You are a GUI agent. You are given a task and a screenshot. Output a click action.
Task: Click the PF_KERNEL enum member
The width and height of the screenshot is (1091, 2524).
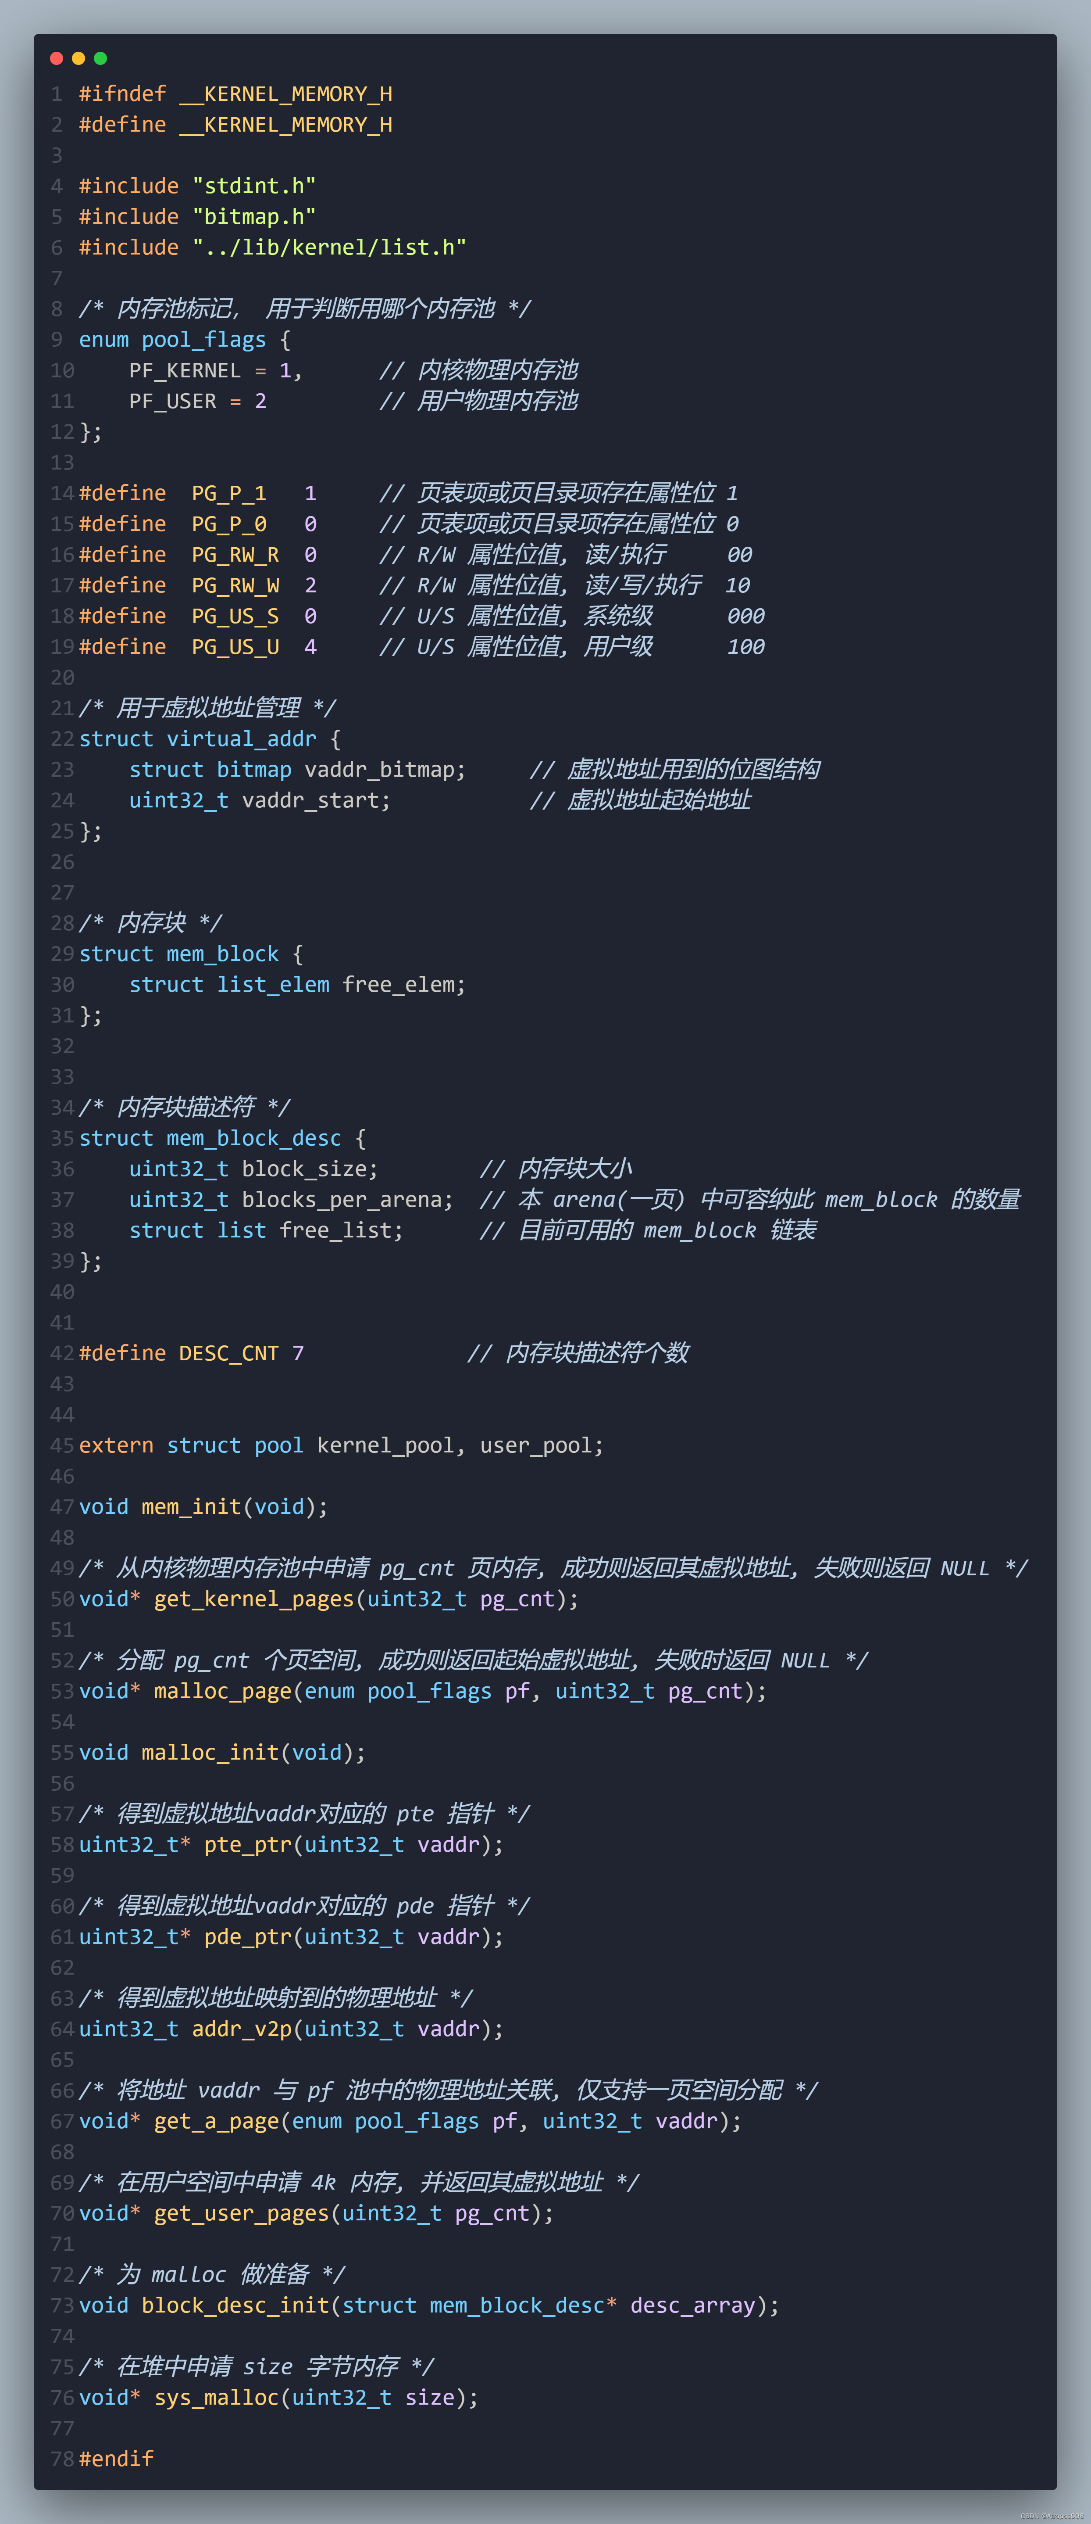185,370
